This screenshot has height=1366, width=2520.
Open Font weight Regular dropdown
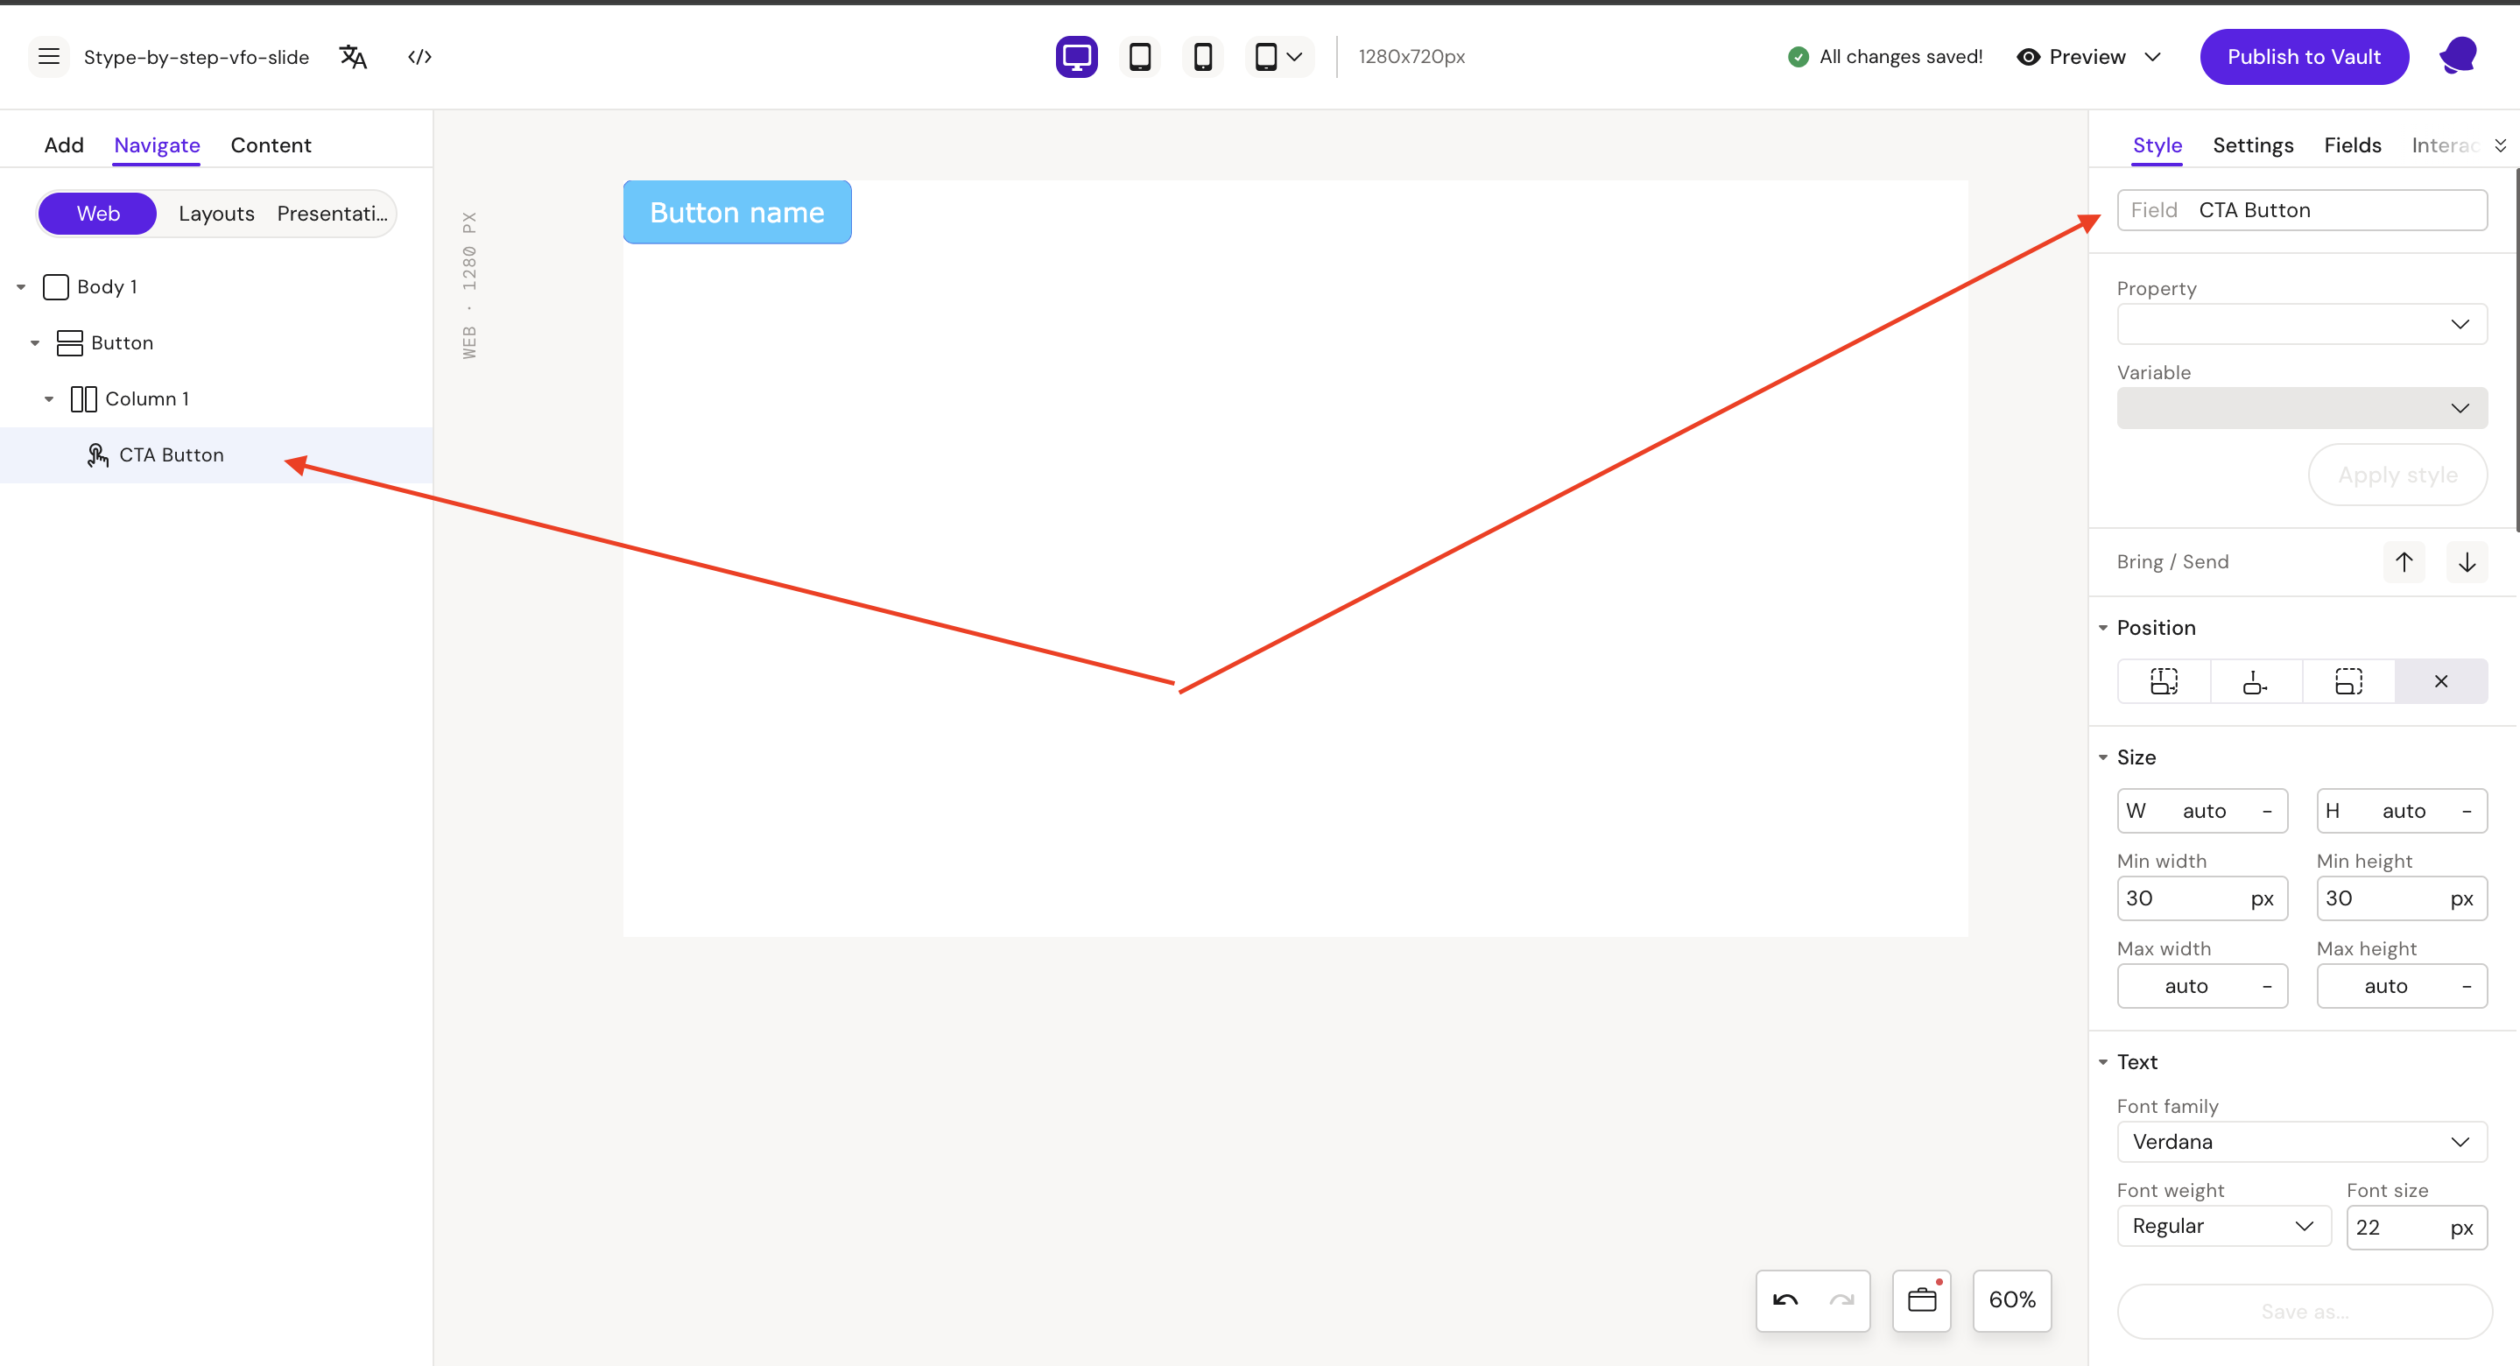tap(2223, 1226)
